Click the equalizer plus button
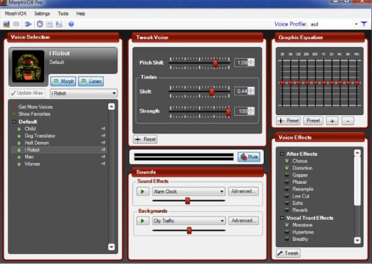The image size is (372, 264). point(332,121)
